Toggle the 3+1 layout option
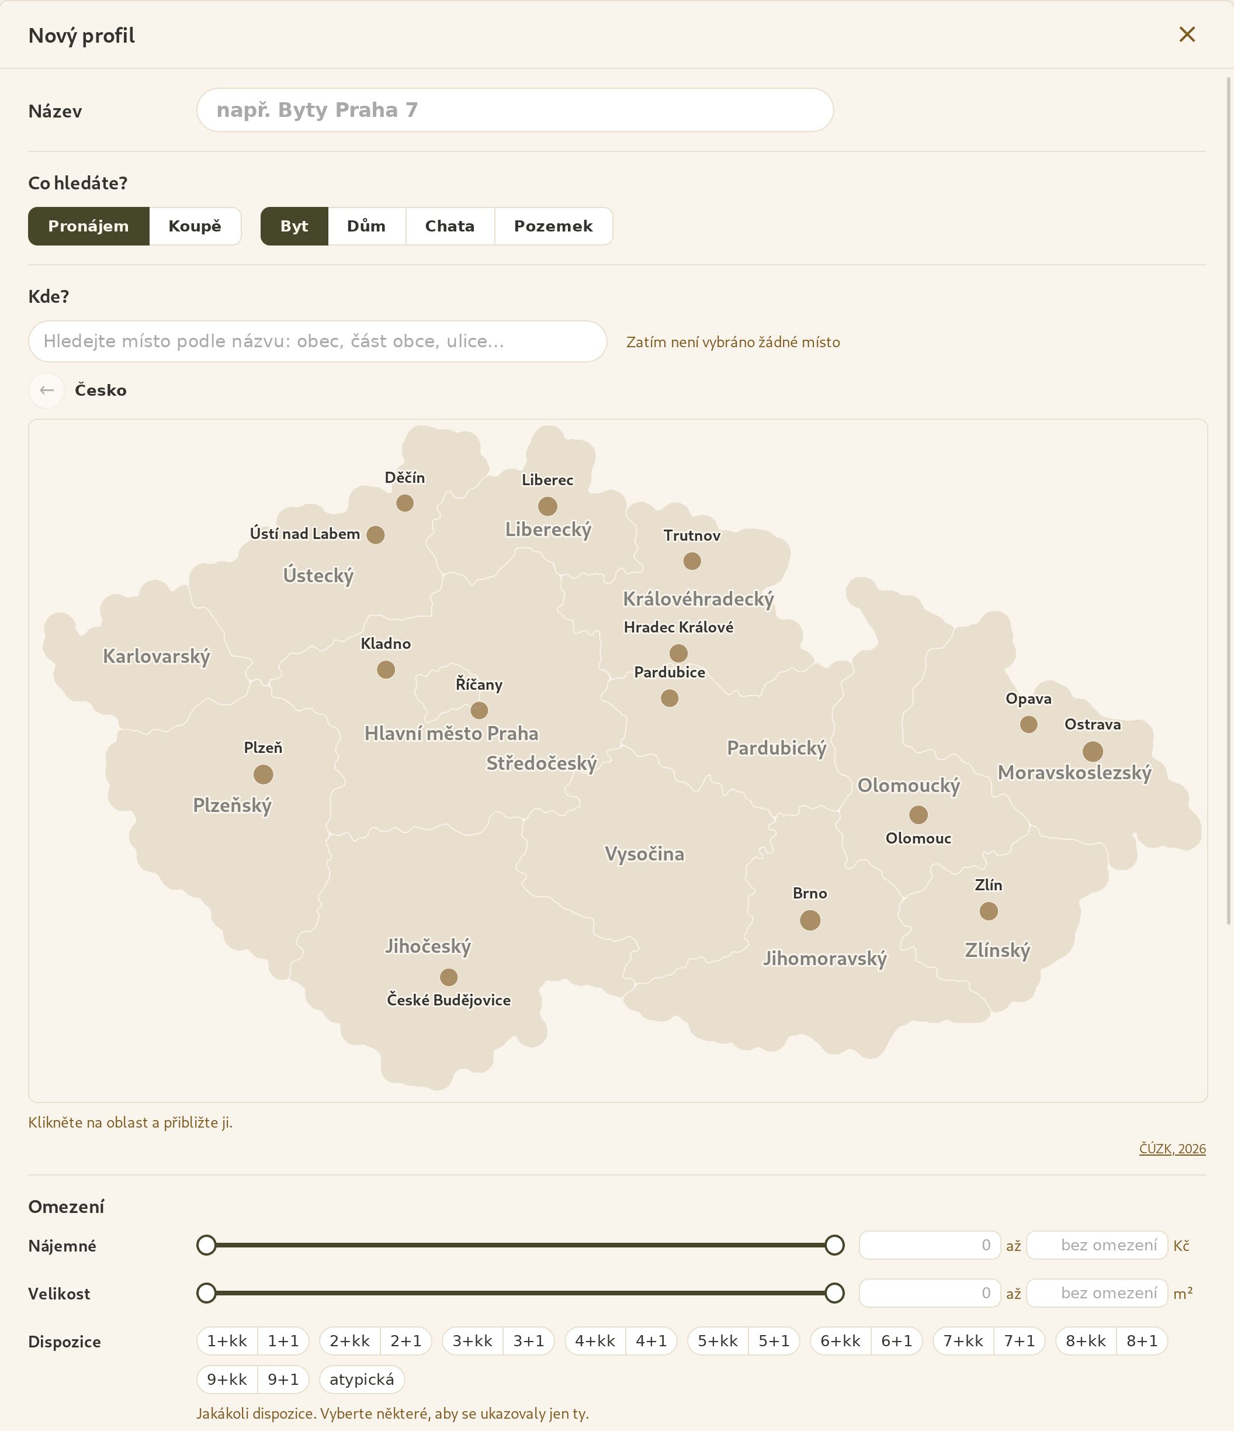The height and width of the screenshot is (1431, 1234). (529, 1340)
